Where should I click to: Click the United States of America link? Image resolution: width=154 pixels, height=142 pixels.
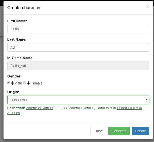click(129, 108)
